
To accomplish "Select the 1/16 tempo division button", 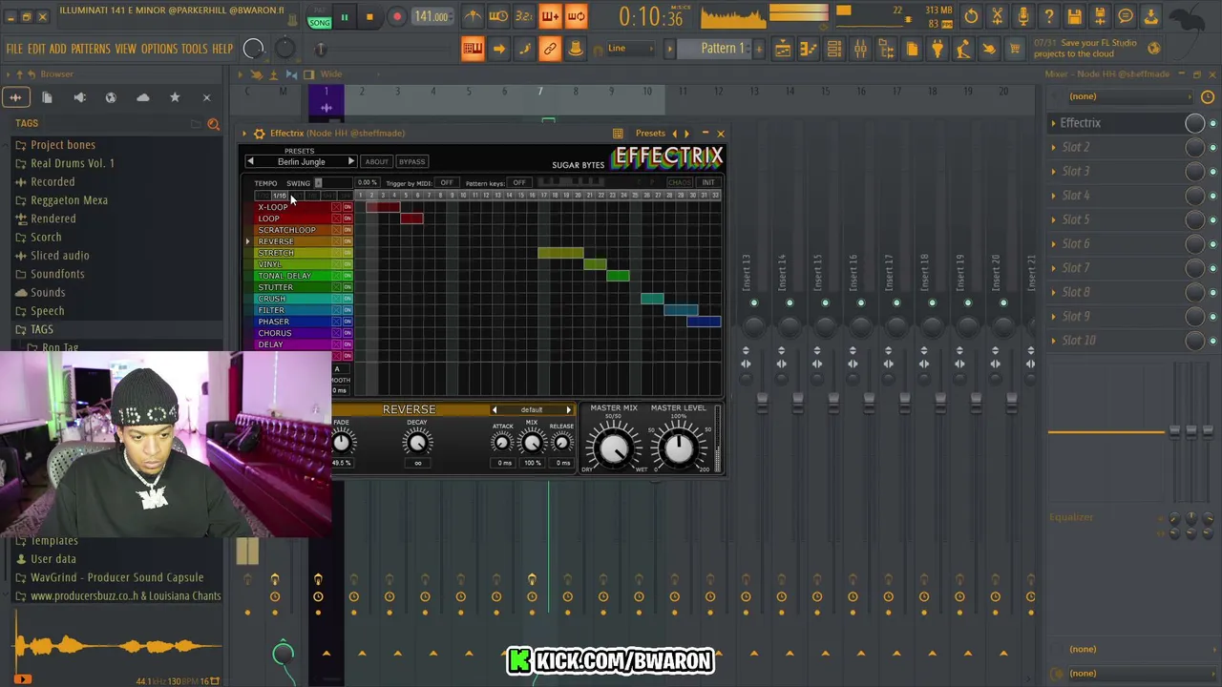I will [280, 196].
